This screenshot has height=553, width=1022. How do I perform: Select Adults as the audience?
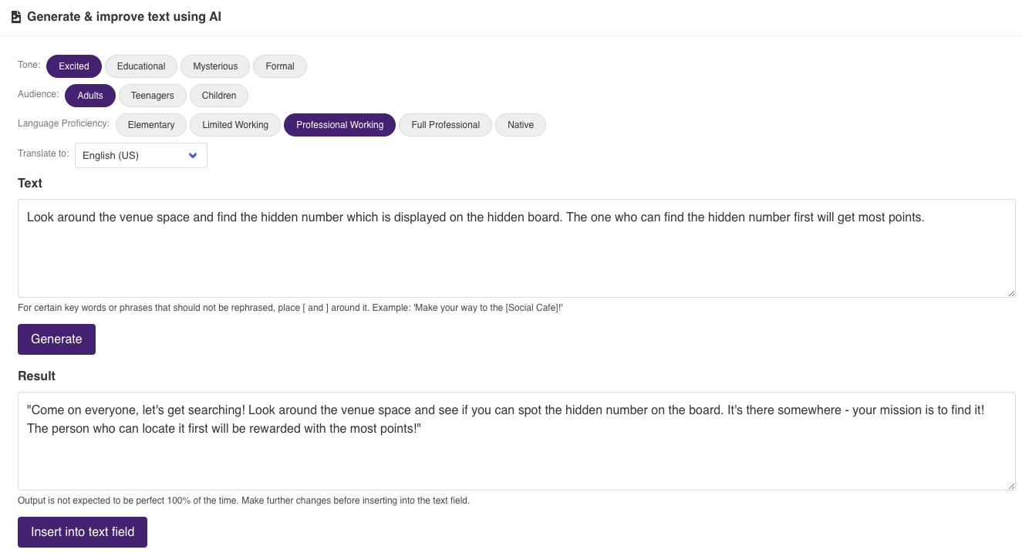click(x=90, y=96)
